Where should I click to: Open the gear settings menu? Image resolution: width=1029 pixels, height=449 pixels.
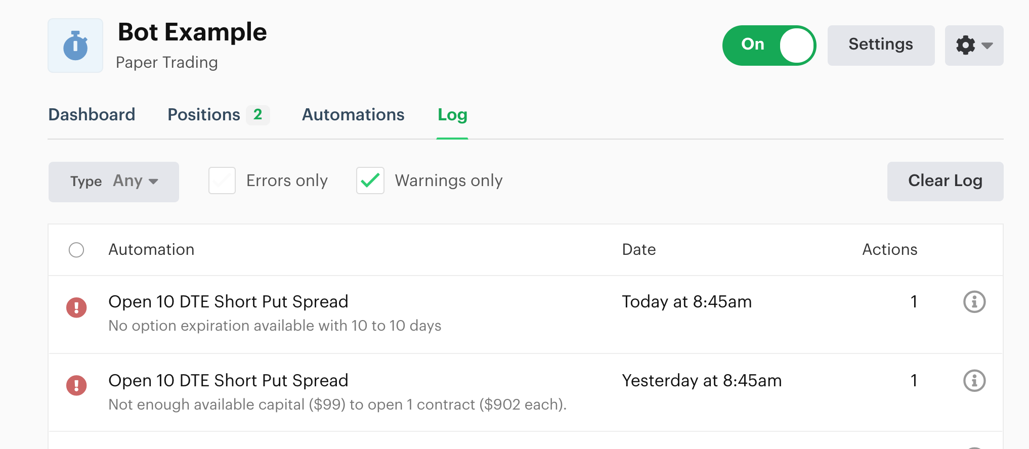point(965,45)
